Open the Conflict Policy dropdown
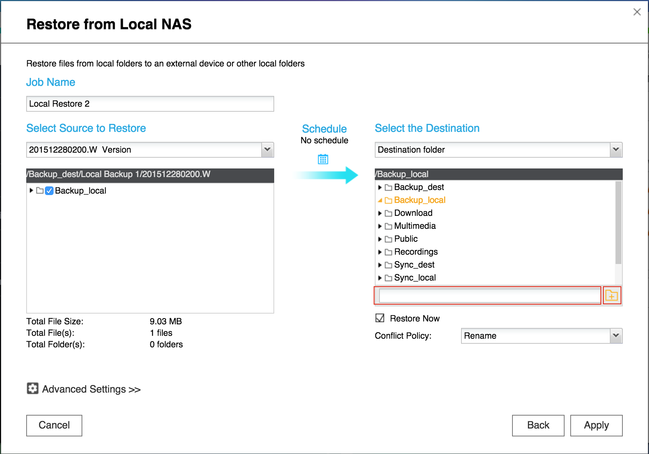This screenshot has width=649, height=454. click(x=616, y=336)
